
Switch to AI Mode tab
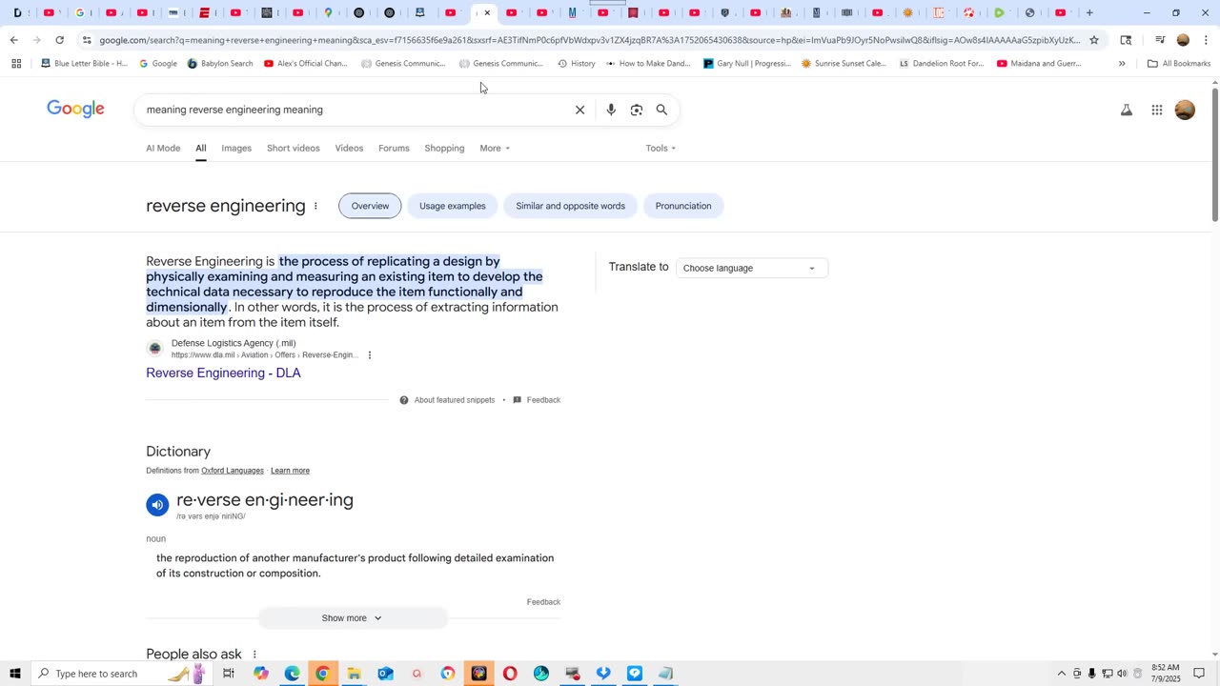click(x=163, y=149)
